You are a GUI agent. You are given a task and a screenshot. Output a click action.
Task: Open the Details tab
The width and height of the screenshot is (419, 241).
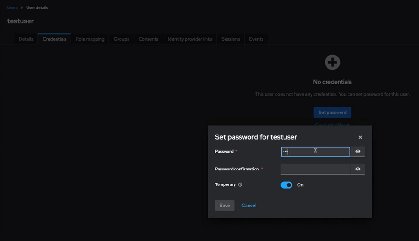[26, 39]
